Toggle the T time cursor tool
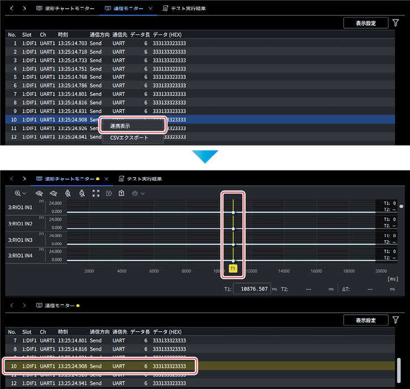 click(121, 193)
